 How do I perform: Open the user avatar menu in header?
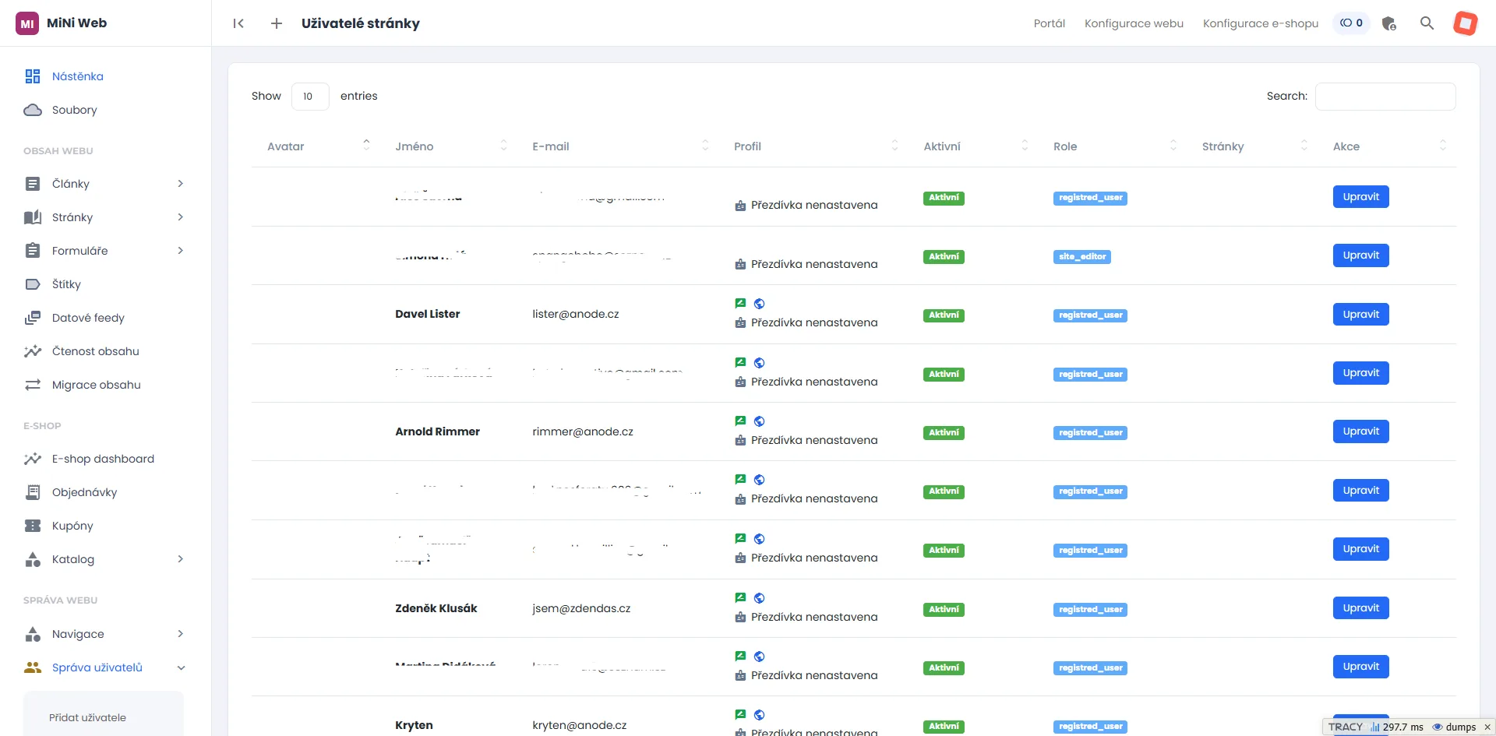(1465, 23)
